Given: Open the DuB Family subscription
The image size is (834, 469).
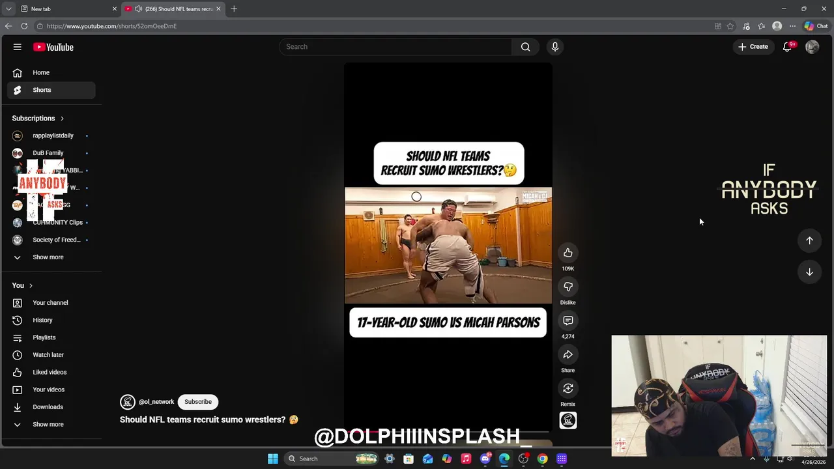Looking at the screenshot, I should (x=51, y=153).
